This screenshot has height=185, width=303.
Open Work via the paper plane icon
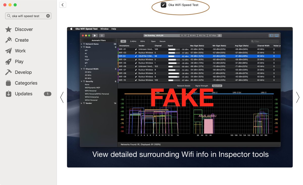click(8, 51)
